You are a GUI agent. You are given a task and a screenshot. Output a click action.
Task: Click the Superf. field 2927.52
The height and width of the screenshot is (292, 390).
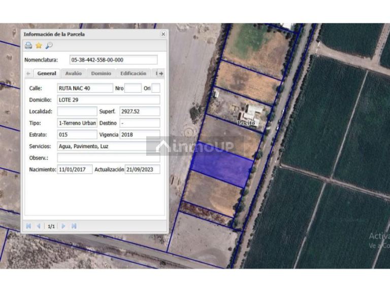(140, 112)
